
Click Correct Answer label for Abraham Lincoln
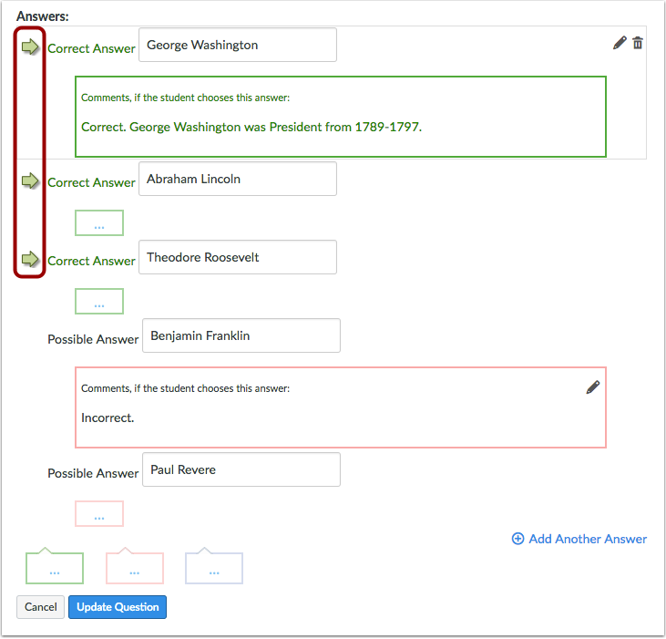click(91, 182)
